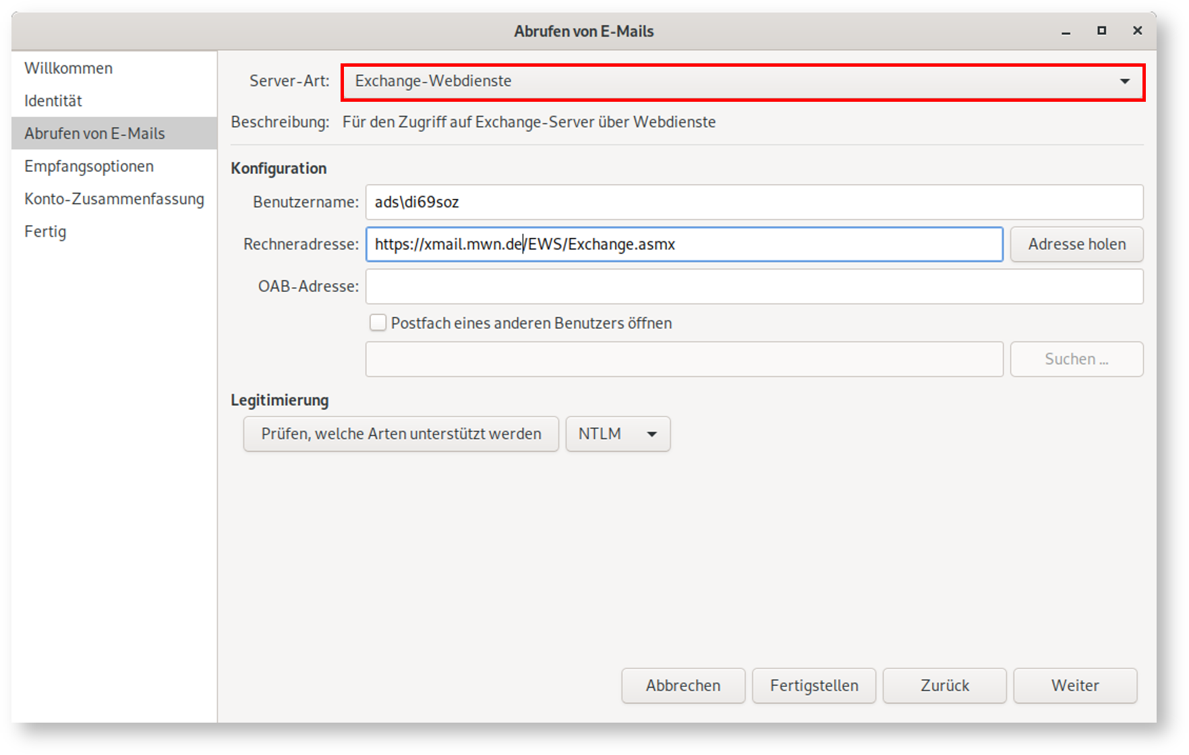The width and height of the screenshot is (1189, 755).
Task: Select the Konto-Zusammenfassung step
Action: coord(115,199)
